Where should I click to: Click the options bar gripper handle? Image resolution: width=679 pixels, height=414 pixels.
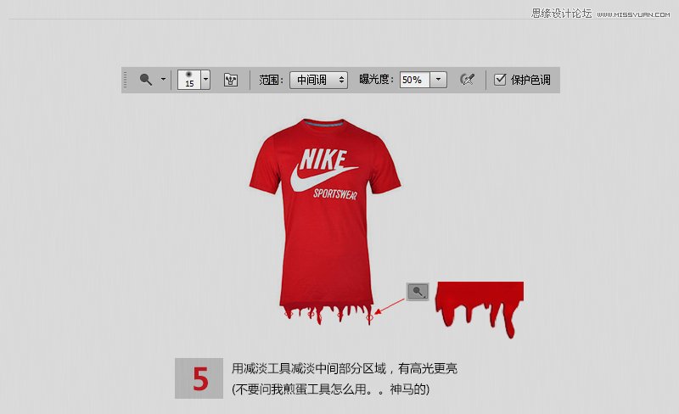click(126, 80)
